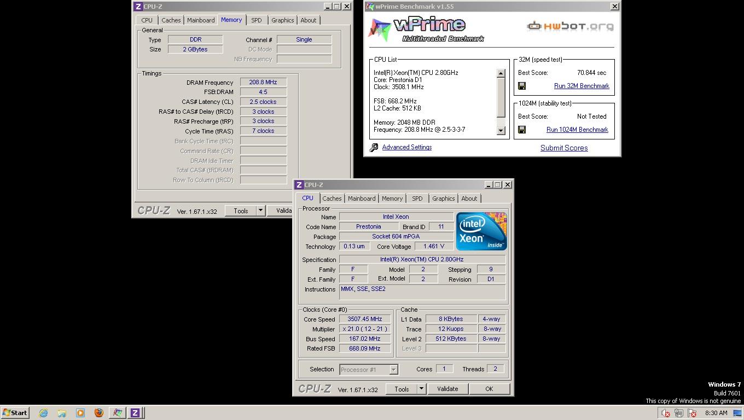Select SPD tab in Memory CPU-Z window
Viewport: 744px width, 420px height.
tap(257, 20)
